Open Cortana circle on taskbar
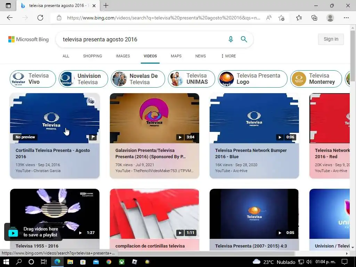 31,262
